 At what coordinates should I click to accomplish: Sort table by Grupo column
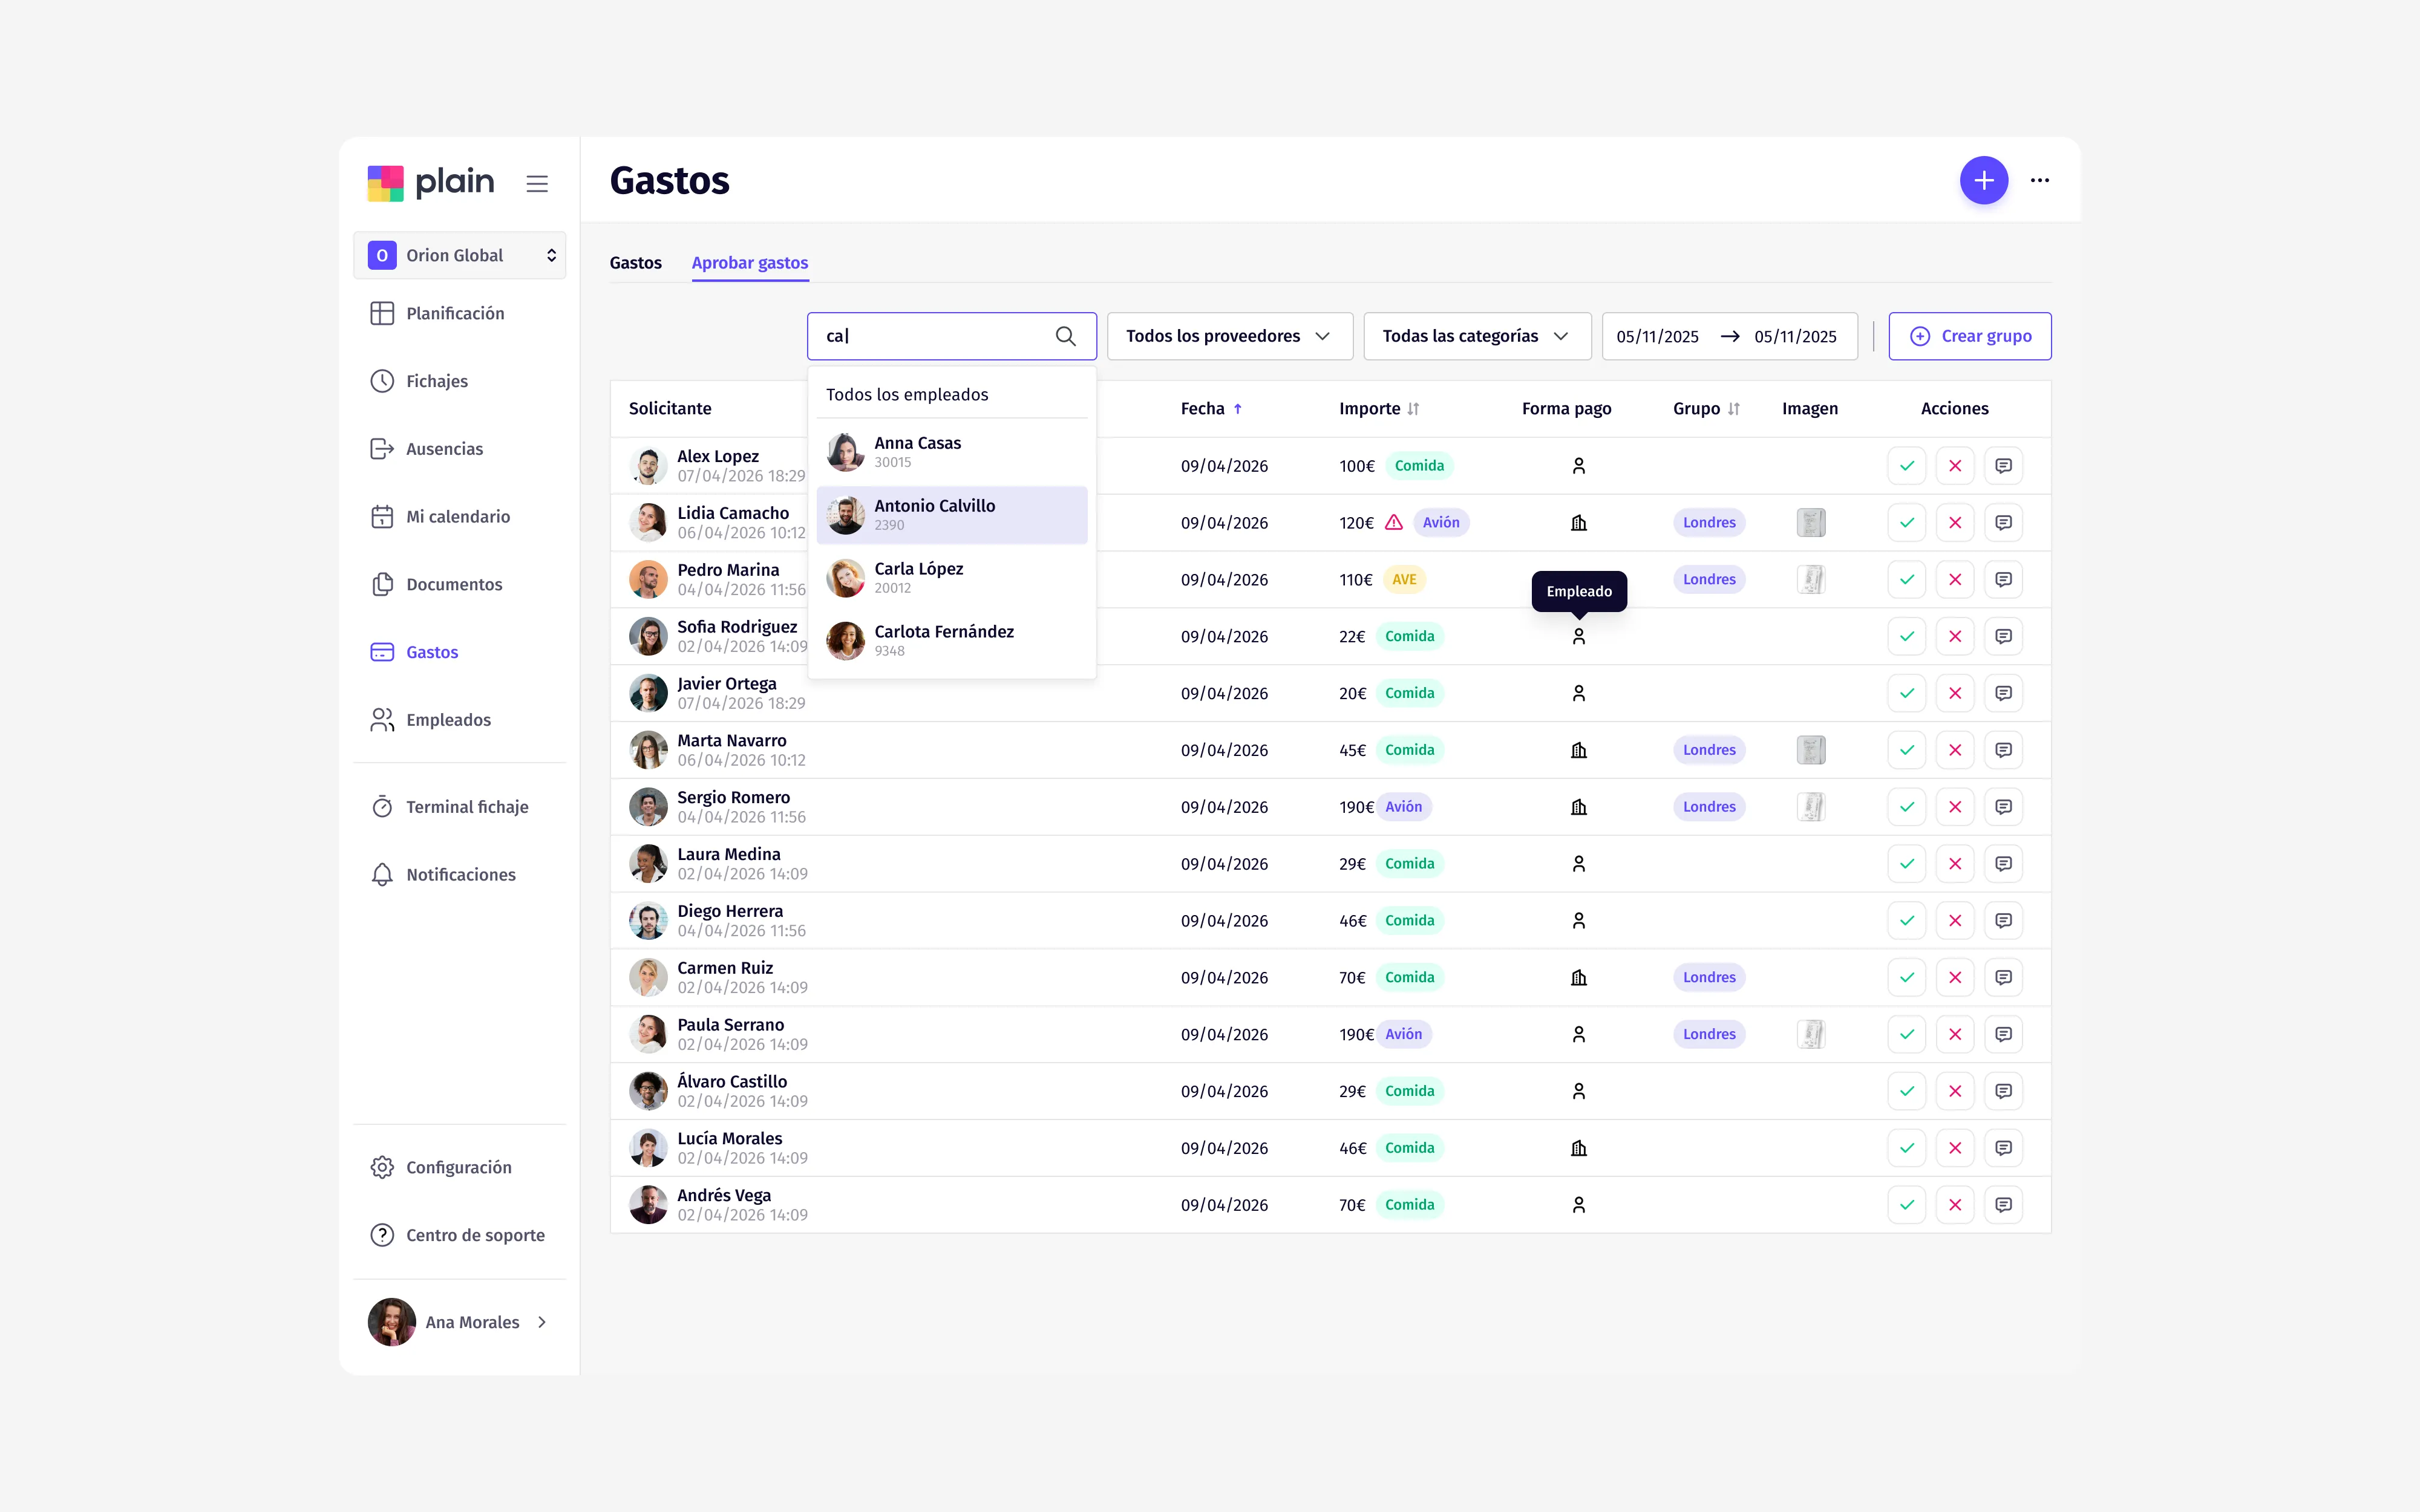(1706, 409)
